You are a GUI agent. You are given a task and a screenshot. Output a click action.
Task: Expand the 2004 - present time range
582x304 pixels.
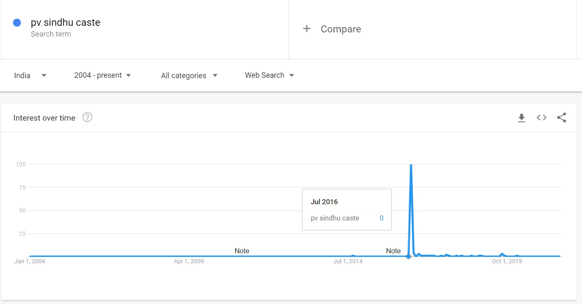[x=102, y=75]
